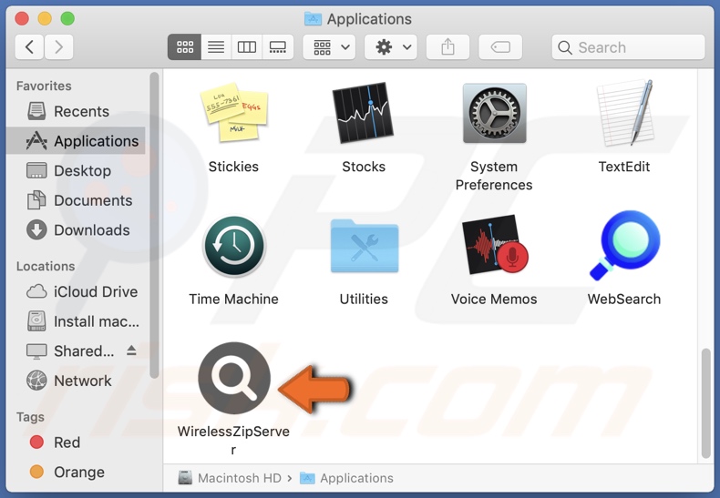Select Applications in the sidebar
720x498 pixels.
tap(77, 141)
